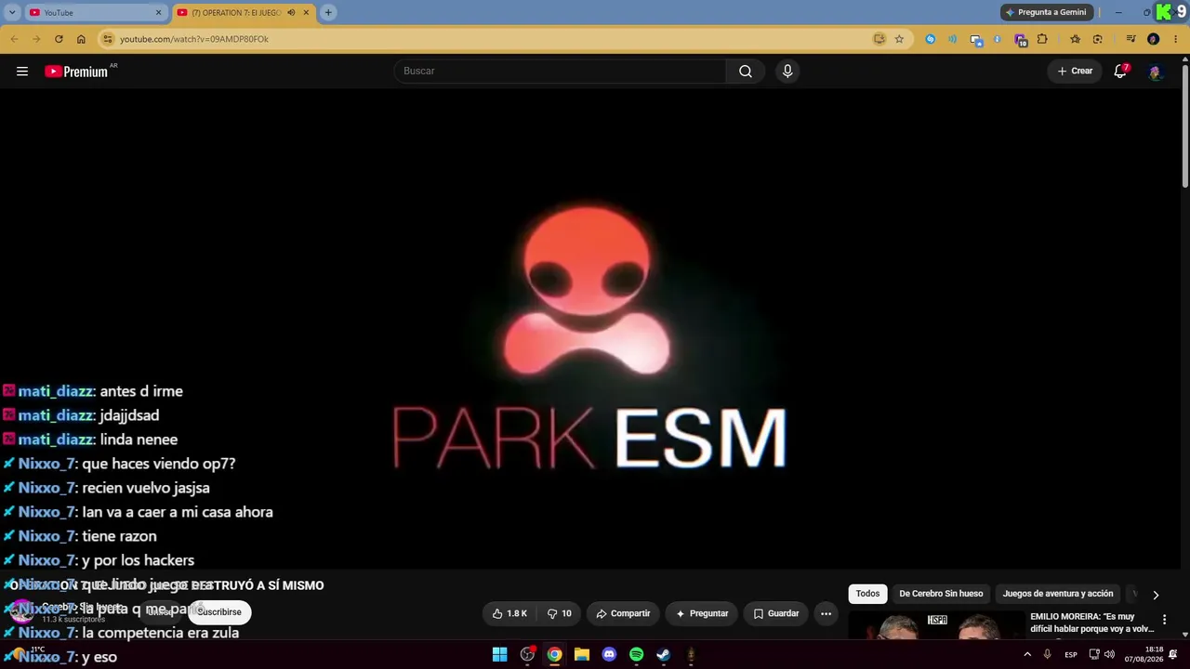
Task: Click the YouTube search field
Action: [561, 72]
